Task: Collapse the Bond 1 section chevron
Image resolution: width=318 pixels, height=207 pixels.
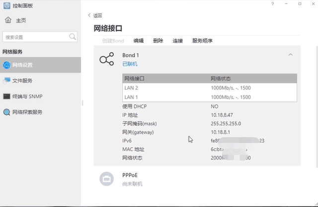Action: 291,55
